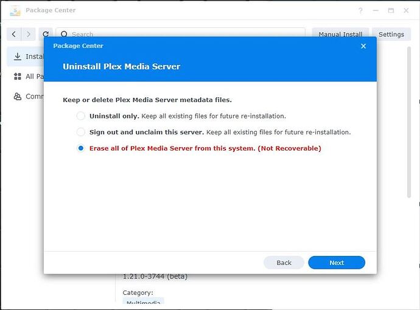
Task: Navigate back with the left arrow
Action: point(13,34)
